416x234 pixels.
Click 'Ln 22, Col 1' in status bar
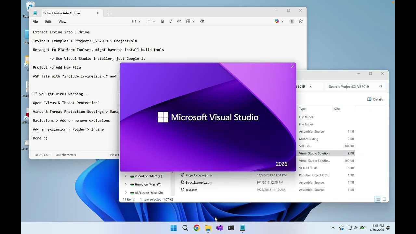[x=43, y=155]
